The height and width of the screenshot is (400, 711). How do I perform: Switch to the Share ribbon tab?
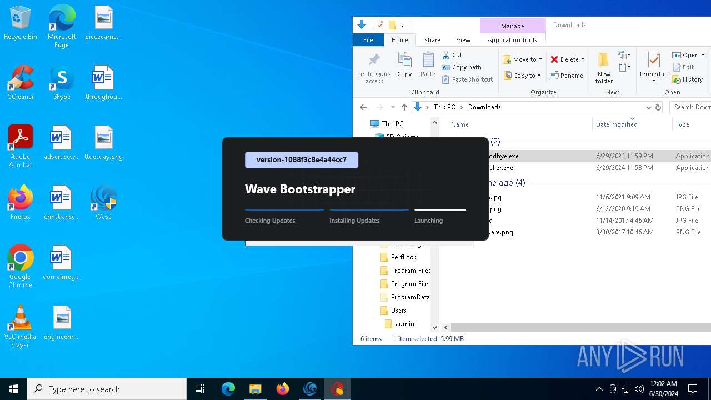[432, 40]
